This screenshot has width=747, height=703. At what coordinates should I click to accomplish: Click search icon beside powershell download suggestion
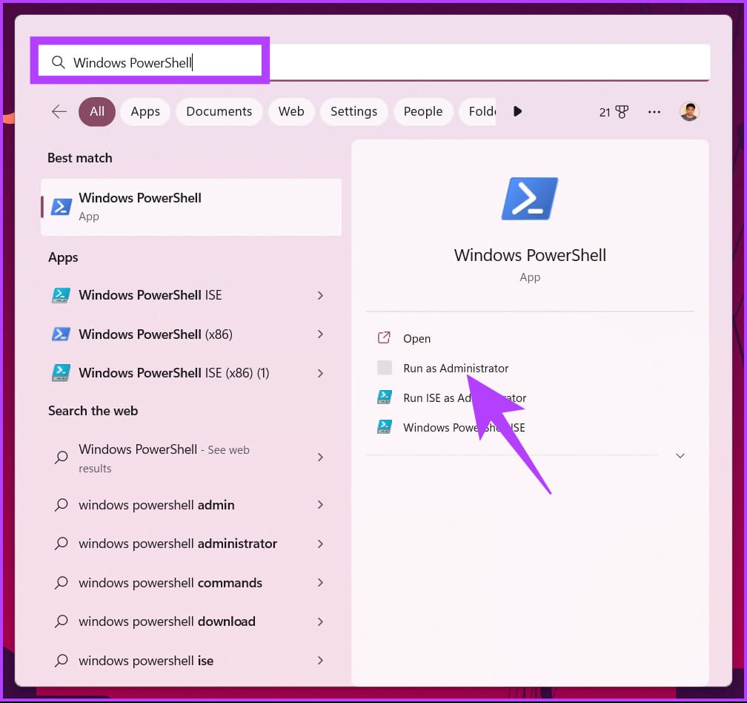(x=61, y=621)
